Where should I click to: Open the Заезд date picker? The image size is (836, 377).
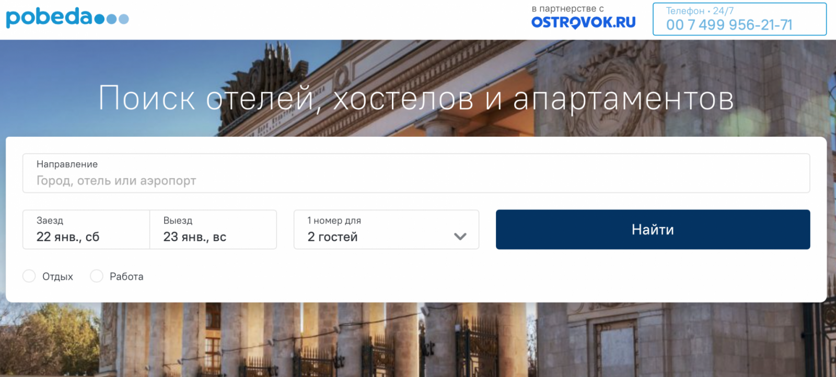click(x=86, y=230)
